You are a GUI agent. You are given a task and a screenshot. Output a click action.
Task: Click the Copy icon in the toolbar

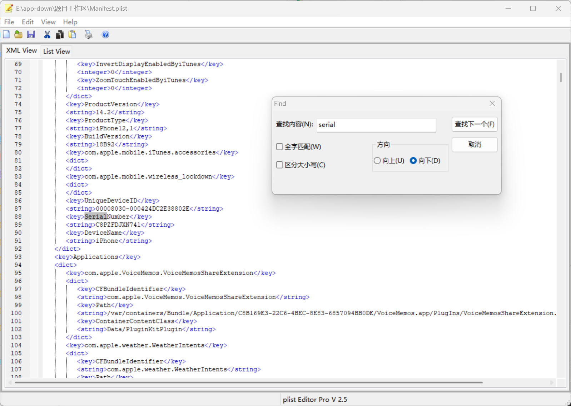point(60,35)
